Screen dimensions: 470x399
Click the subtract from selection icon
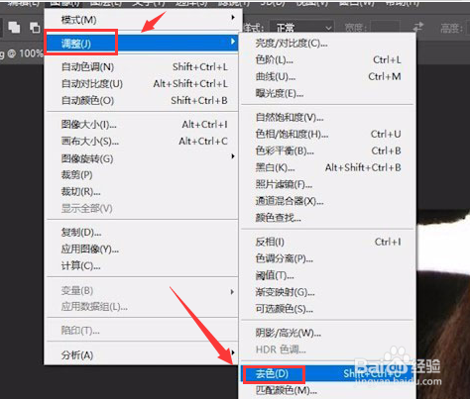click(35, 28)
